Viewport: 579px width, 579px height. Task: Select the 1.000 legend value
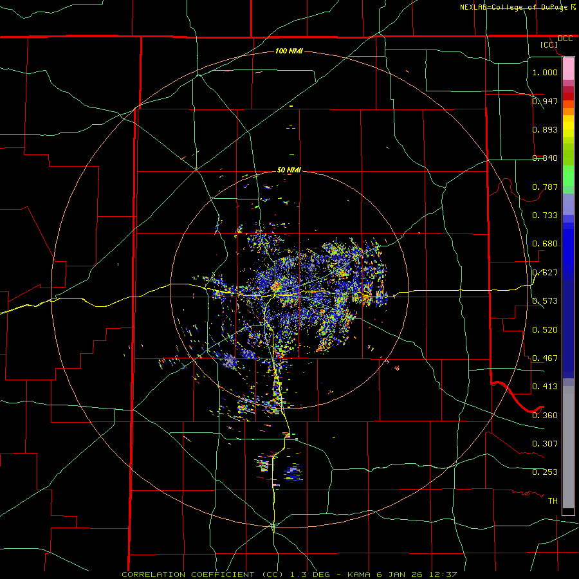pyautogui.click(x=545, y=72)
